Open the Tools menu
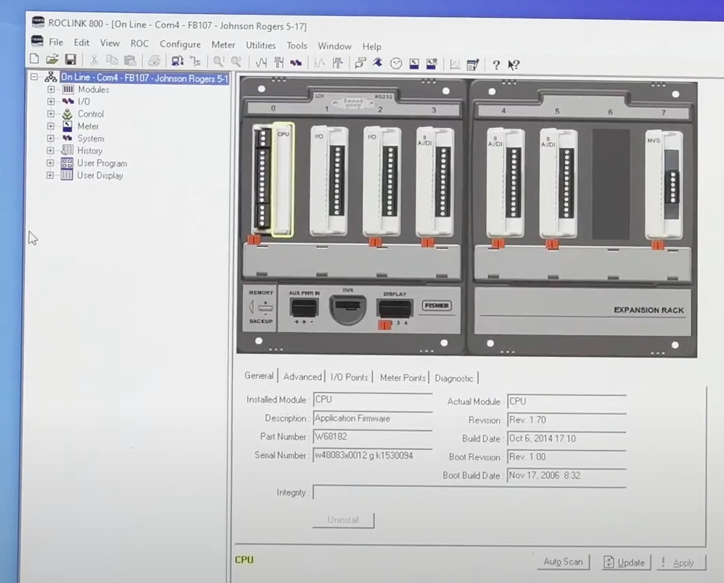 coord(297,46)
